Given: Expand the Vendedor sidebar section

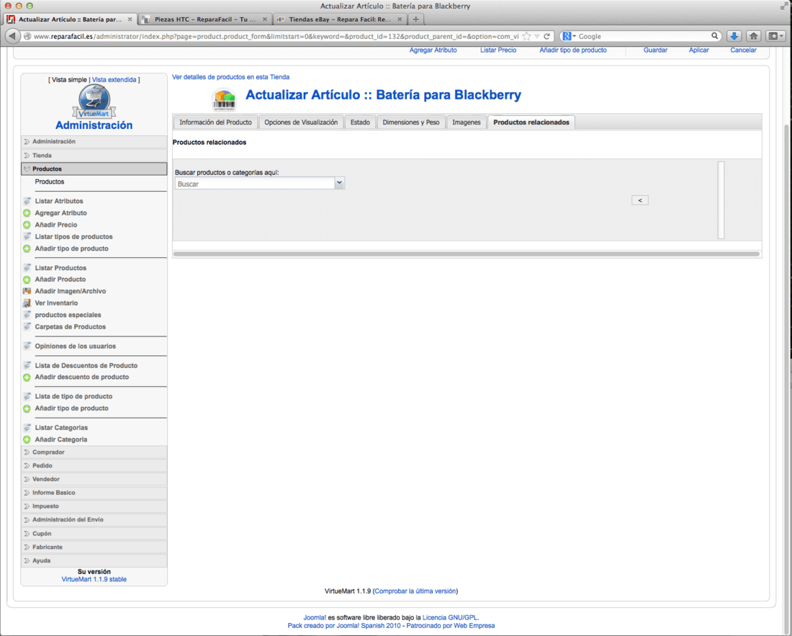Looking at the screenshot, I should (x=94, y=479).
